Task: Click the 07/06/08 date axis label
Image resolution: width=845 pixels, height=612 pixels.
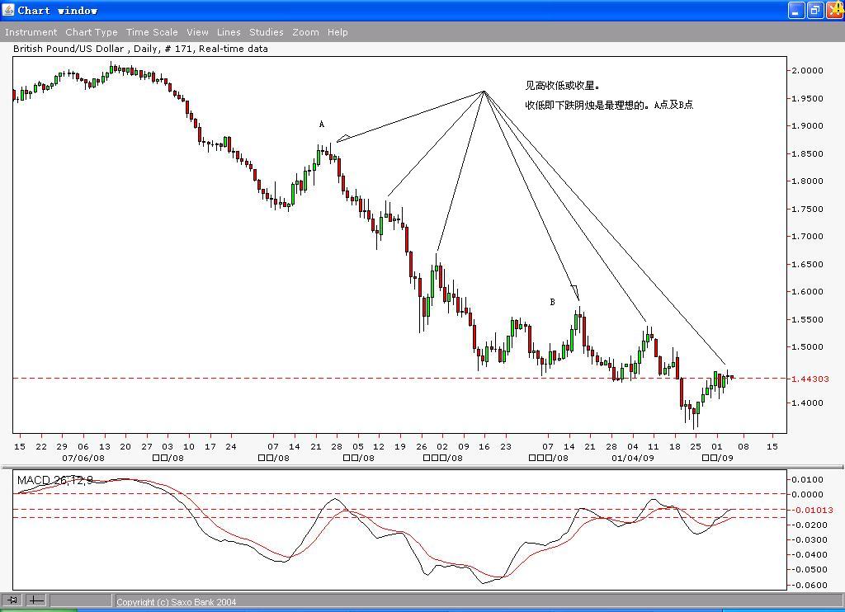Action: [83, 459]
